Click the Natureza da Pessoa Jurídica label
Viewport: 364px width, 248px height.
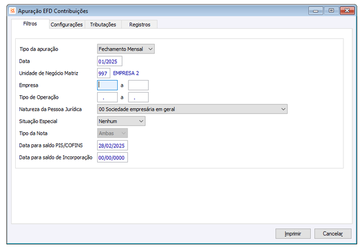pos(50,109)
